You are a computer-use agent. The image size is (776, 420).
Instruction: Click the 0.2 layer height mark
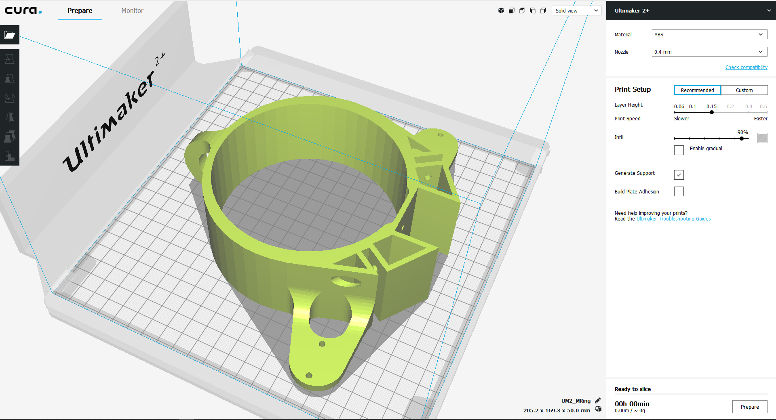730,107
